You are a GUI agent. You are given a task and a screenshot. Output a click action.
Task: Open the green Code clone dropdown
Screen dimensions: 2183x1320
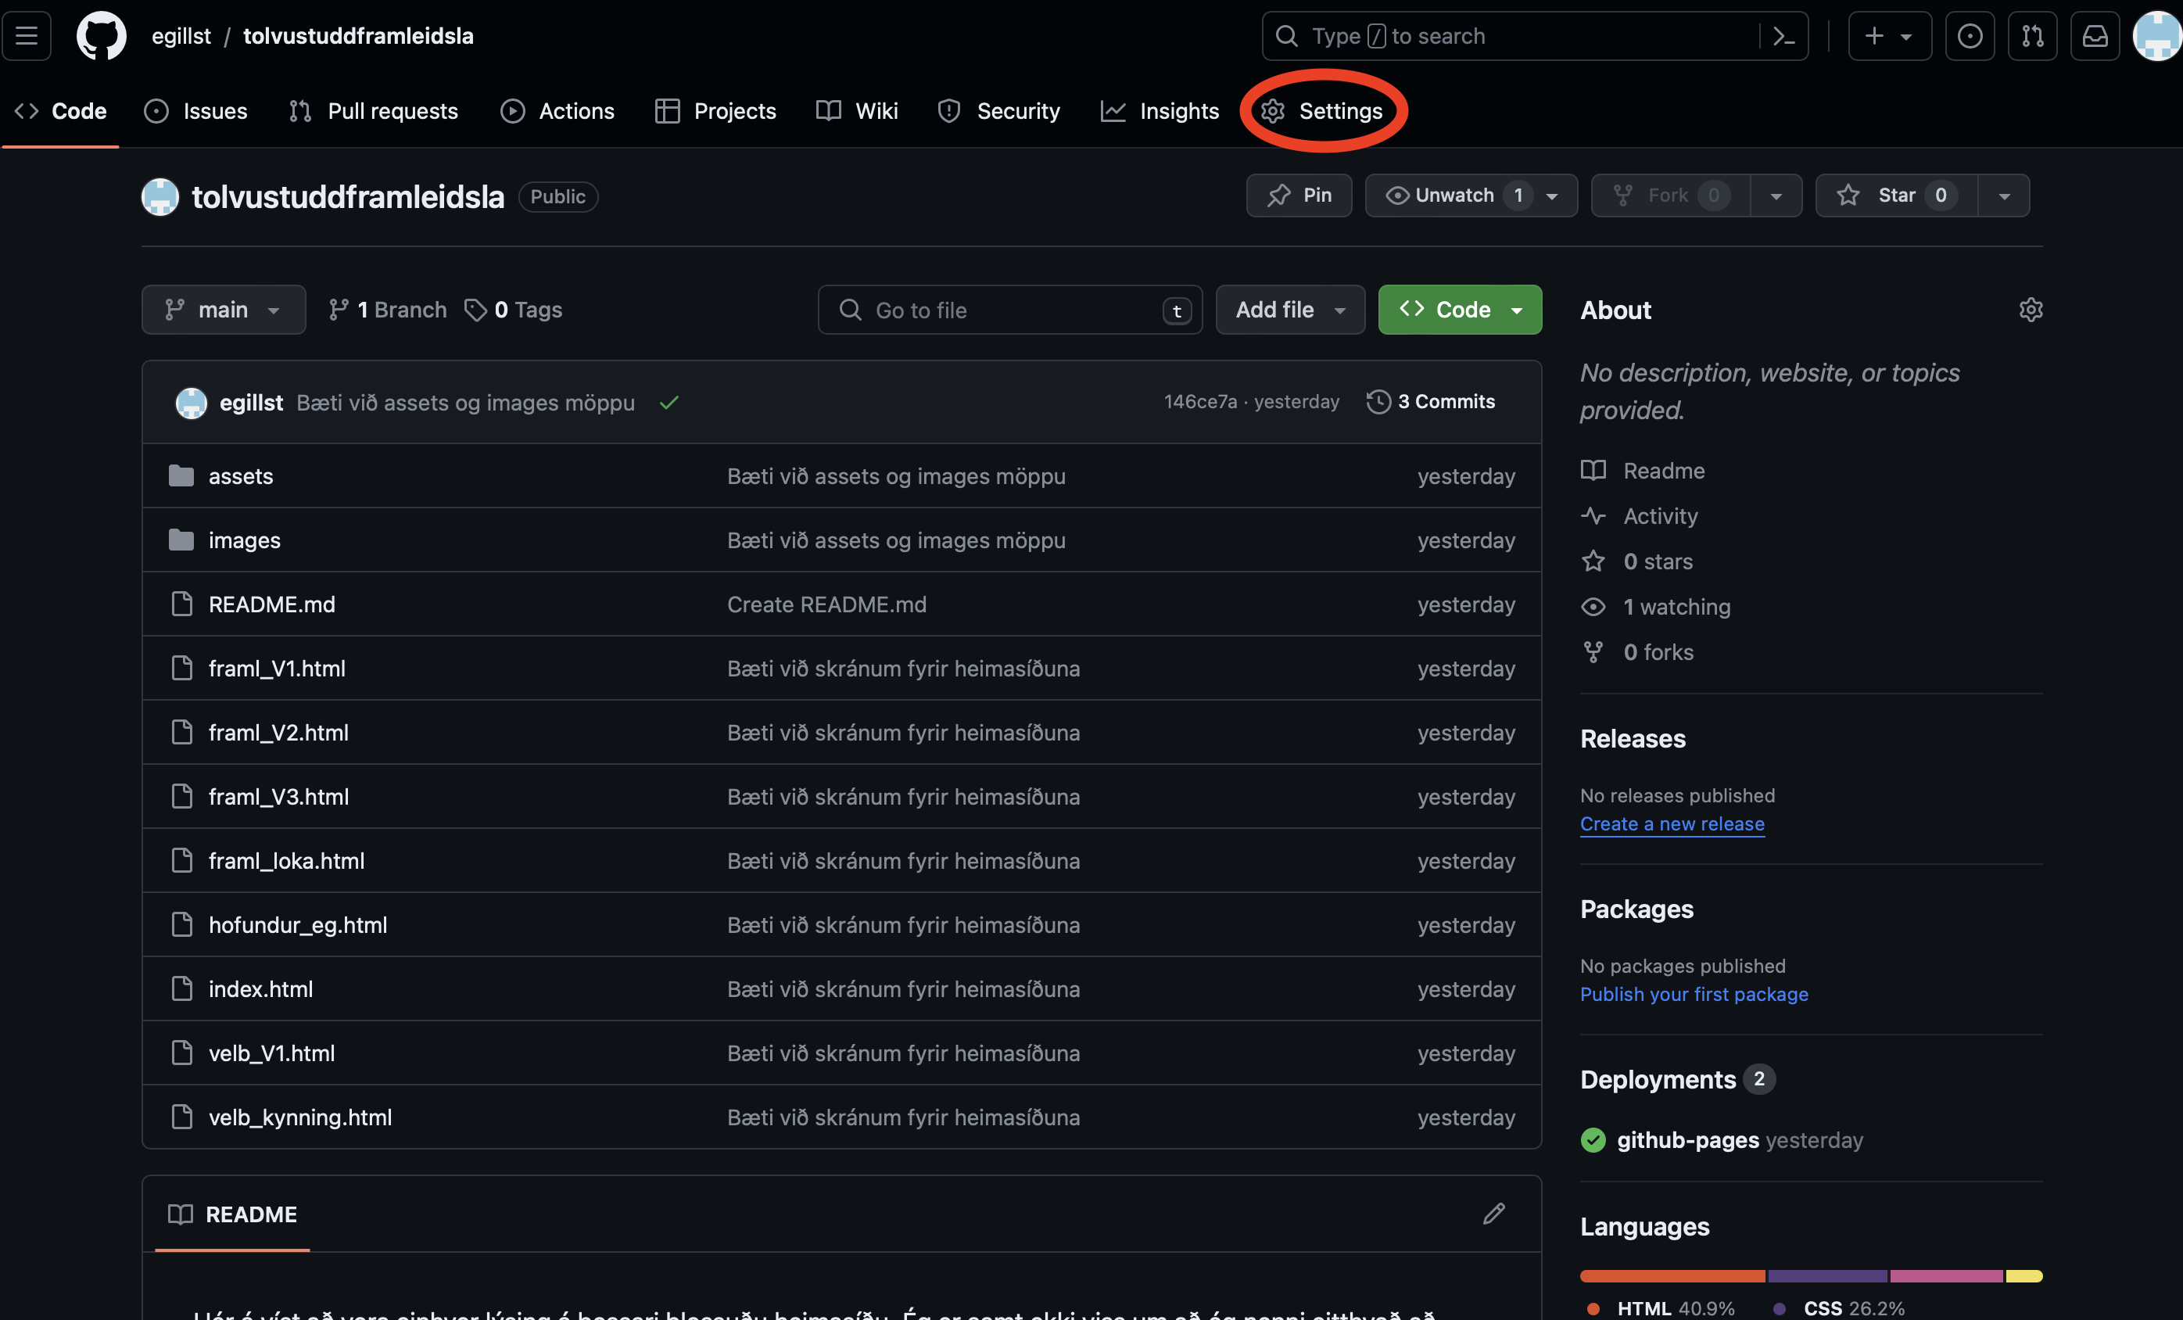[x=1460, y=310]
